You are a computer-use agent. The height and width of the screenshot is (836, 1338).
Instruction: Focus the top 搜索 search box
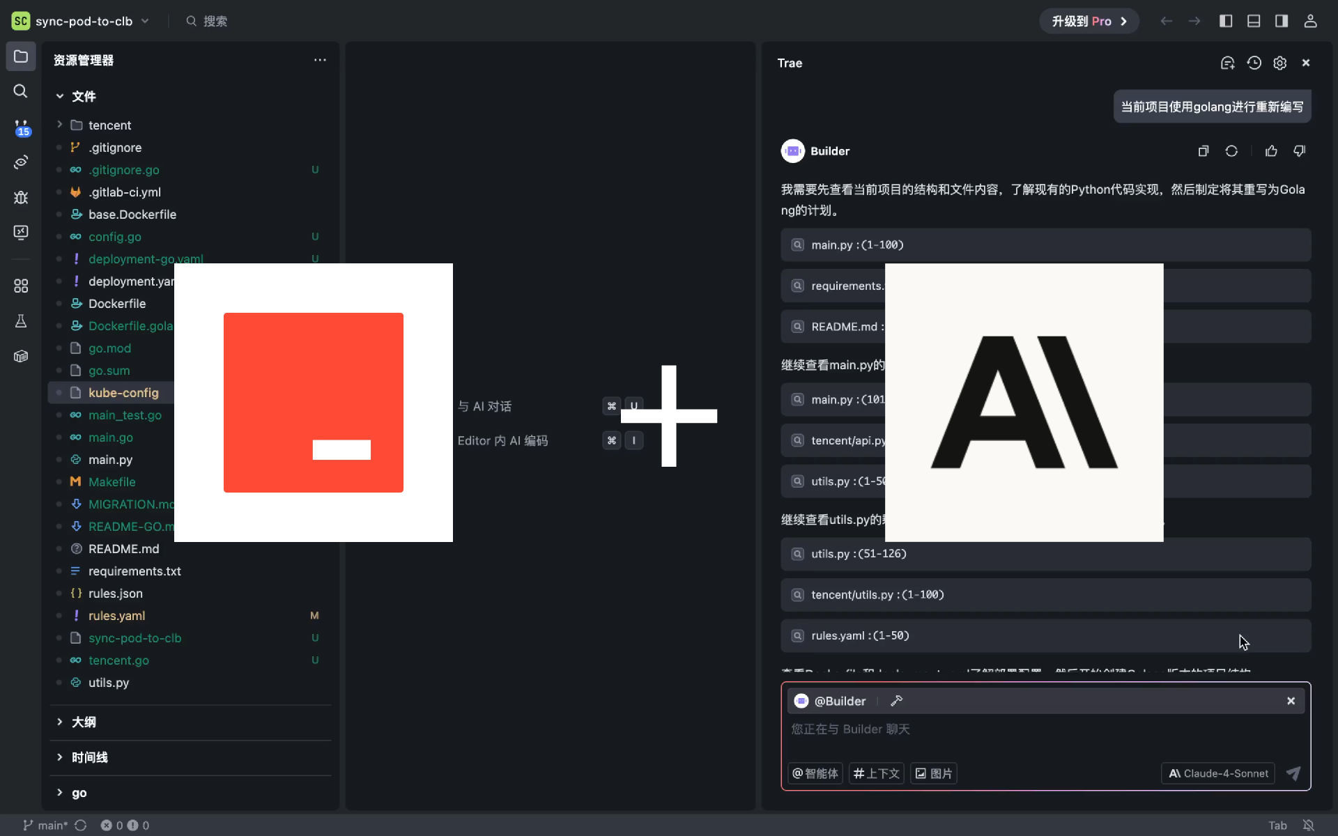pos(207,21)
